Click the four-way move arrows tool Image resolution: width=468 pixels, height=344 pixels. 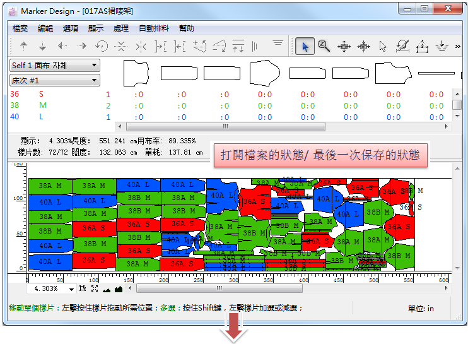click(344, 46)
